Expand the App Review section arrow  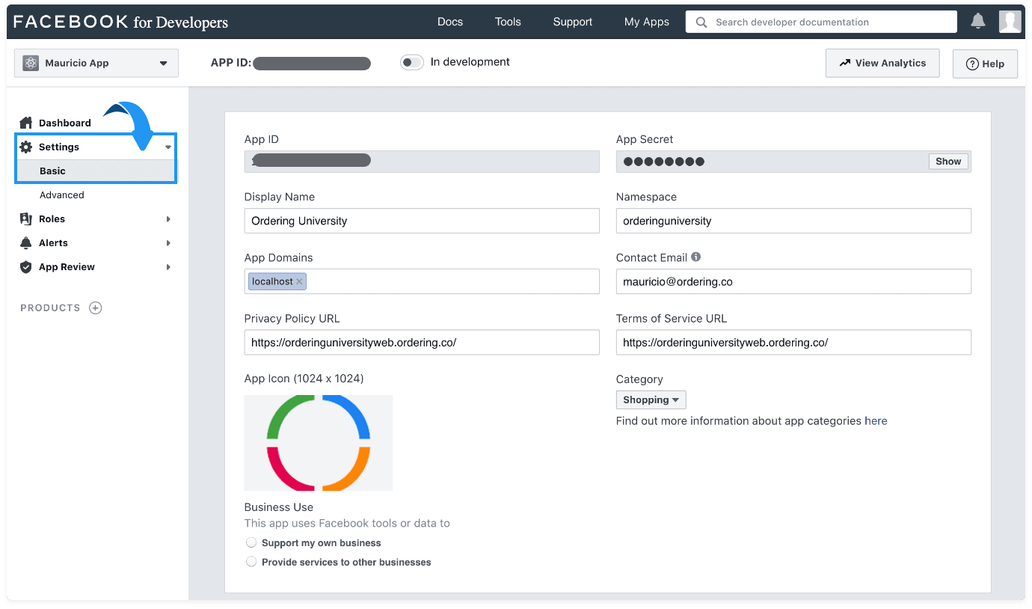pyautogui.click(x=168, y=267)
